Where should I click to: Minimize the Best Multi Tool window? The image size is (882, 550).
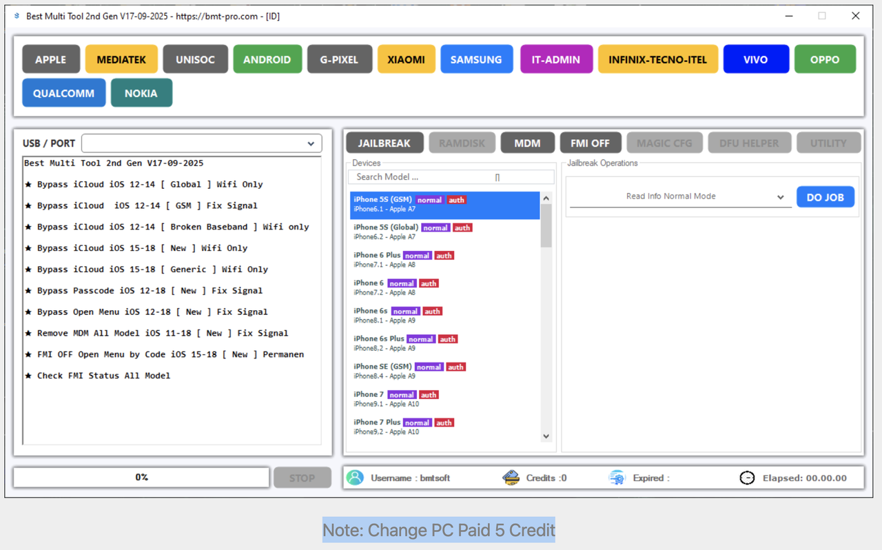tap(788, 16)
